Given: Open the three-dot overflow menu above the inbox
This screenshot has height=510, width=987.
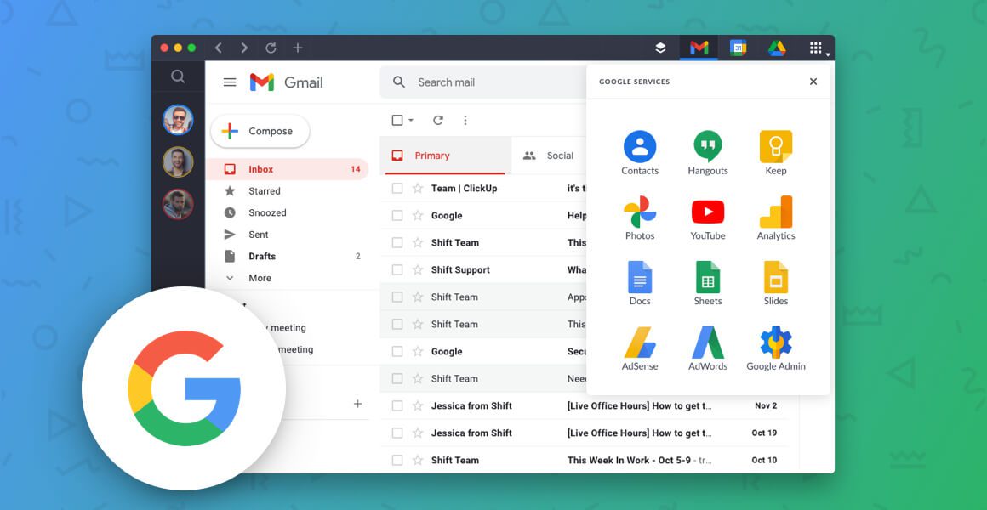Looking at the screenshot, I should point(465,120).
